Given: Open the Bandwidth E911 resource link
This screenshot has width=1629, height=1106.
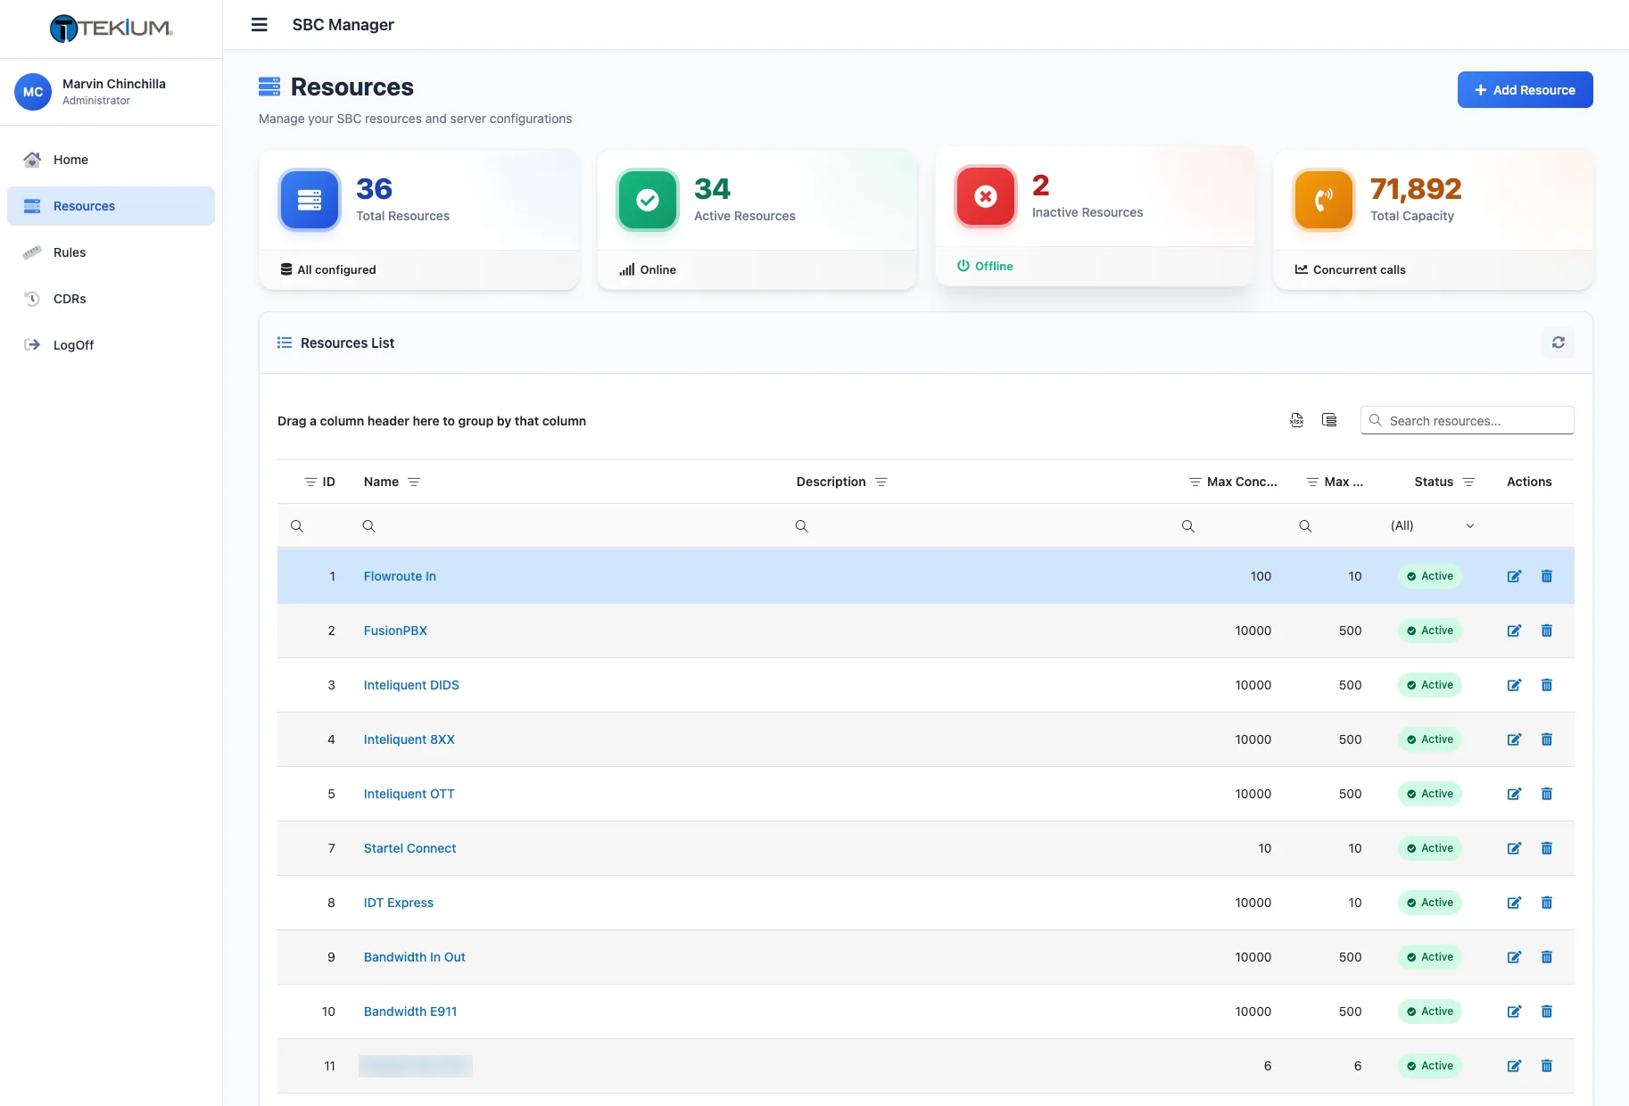Looking at the screenshot, I should click(410, 1011).
